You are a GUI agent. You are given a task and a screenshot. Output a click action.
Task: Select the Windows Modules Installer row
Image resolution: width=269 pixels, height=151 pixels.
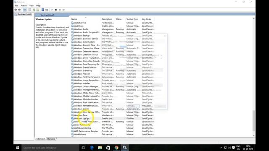tap(112, 99)
